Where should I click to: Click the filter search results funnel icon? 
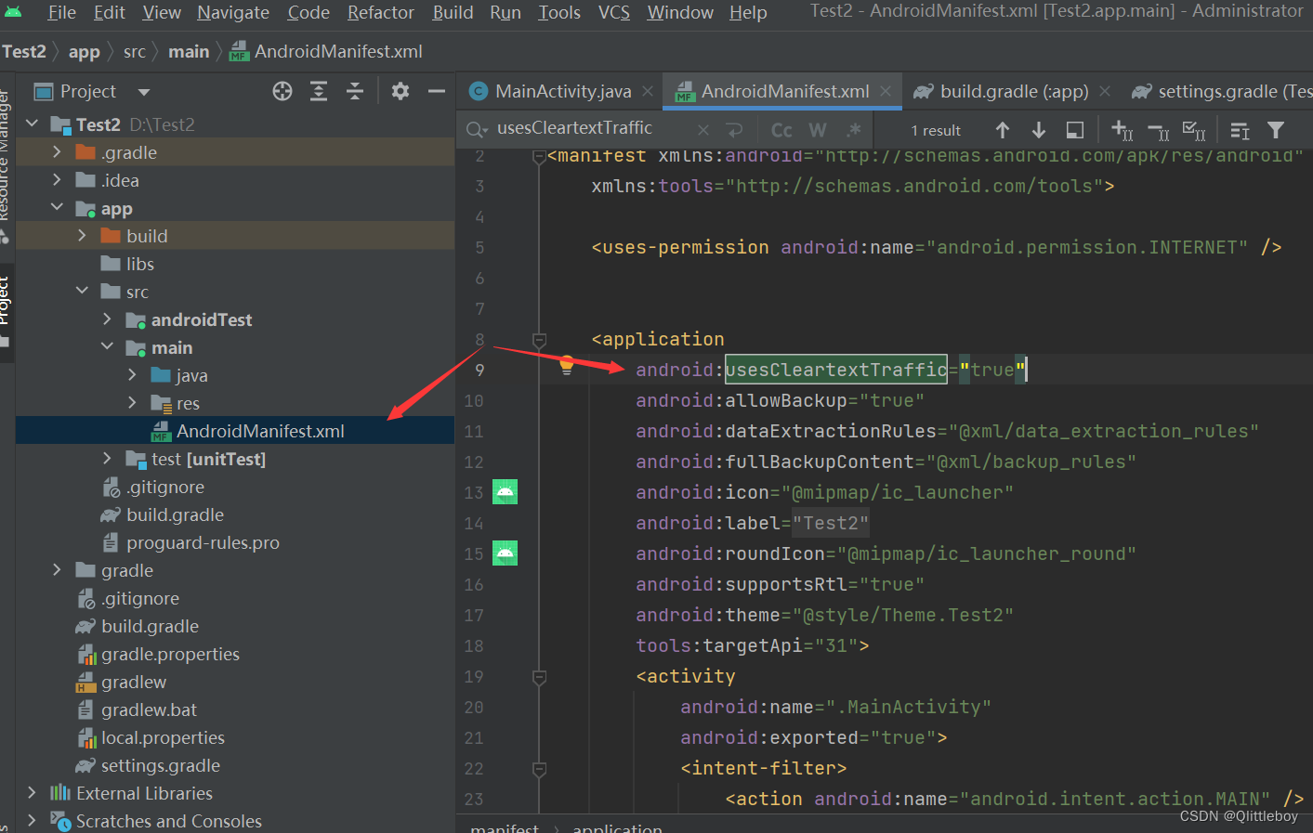[1277, 130]
